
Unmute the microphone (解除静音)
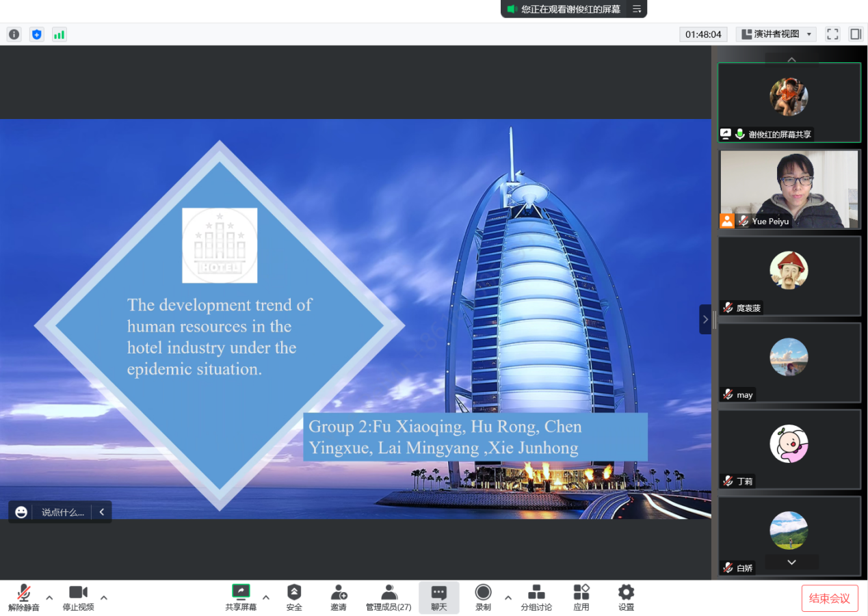tap(24, 597)
